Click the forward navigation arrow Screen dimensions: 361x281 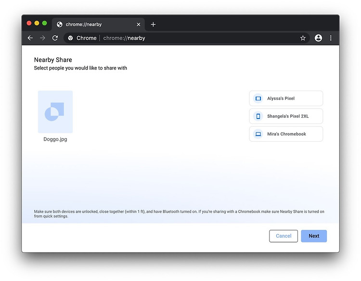pos(42,38)
